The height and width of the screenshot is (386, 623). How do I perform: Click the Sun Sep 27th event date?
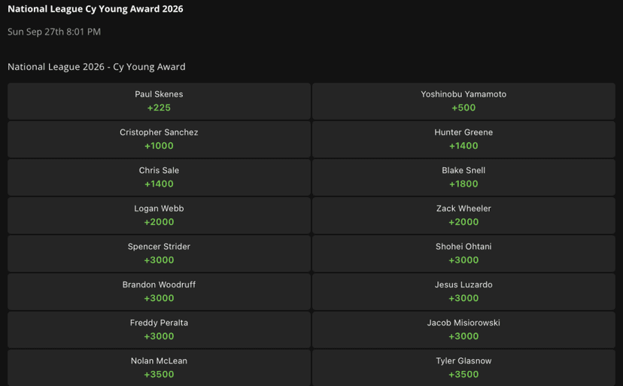54,32
